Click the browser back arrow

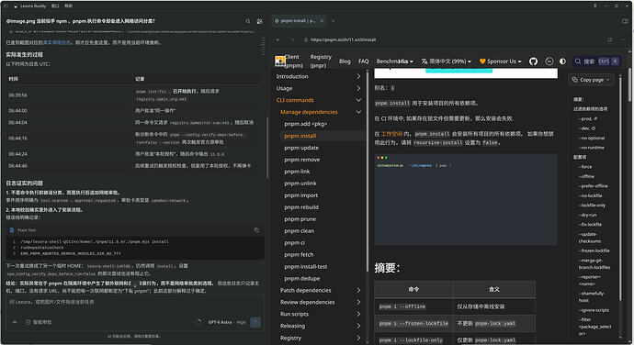278,40
